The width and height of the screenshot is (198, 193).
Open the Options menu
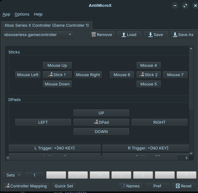(x=22, y=14)
